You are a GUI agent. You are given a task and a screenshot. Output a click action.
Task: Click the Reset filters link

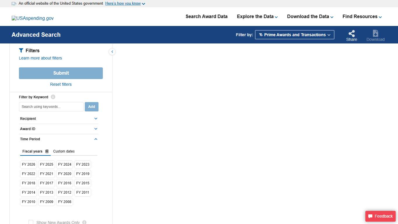coord(61,84)
